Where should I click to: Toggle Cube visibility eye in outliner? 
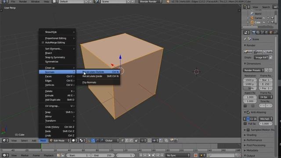[x=264, y=22]
